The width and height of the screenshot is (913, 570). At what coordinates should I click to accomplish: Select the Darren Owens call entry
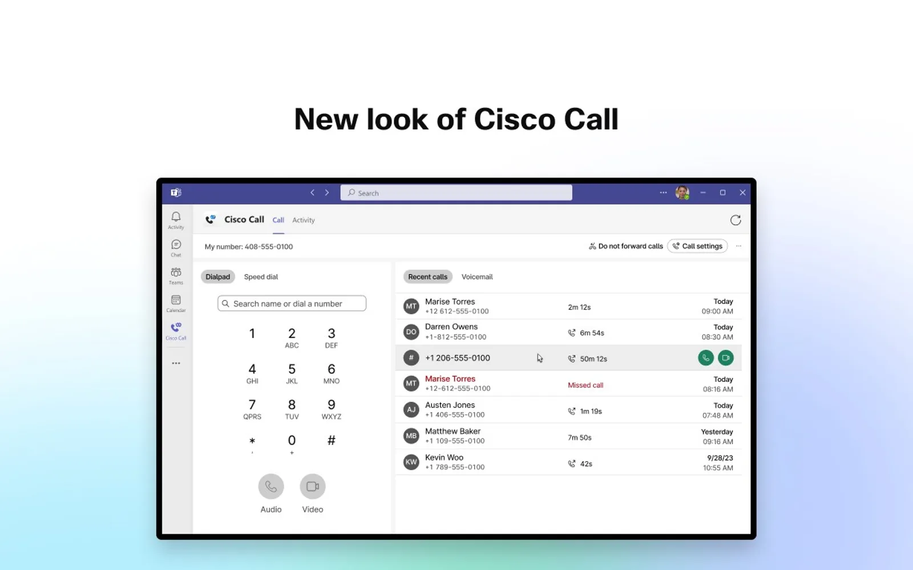(568, 332)
